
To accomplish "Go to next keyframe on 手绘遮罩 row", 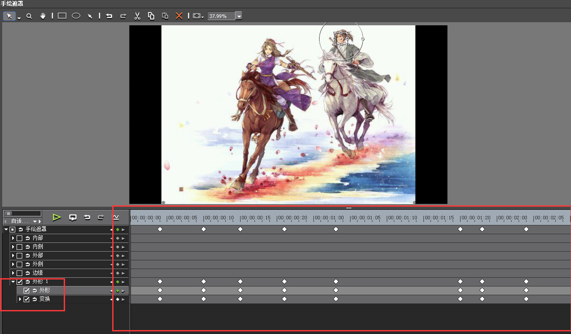I will (x=123, y=229).
